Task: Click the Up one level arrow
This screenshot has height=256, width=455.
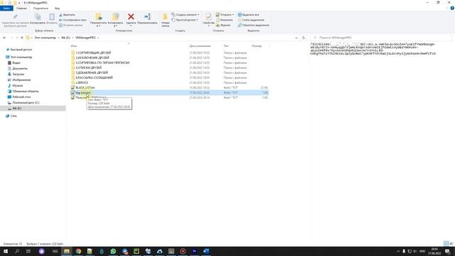Action: (x=22, y=38)
